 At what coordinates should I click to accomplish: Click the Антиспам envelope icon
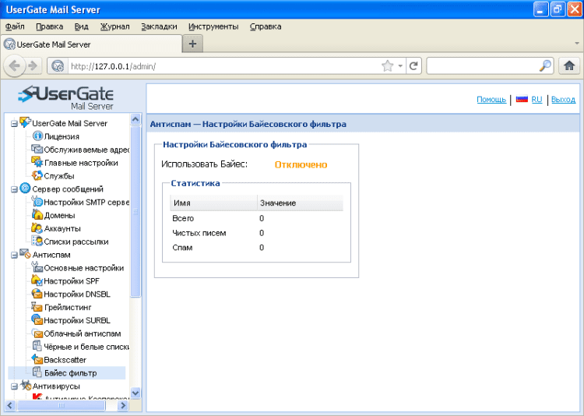click(x=25, y=254)
